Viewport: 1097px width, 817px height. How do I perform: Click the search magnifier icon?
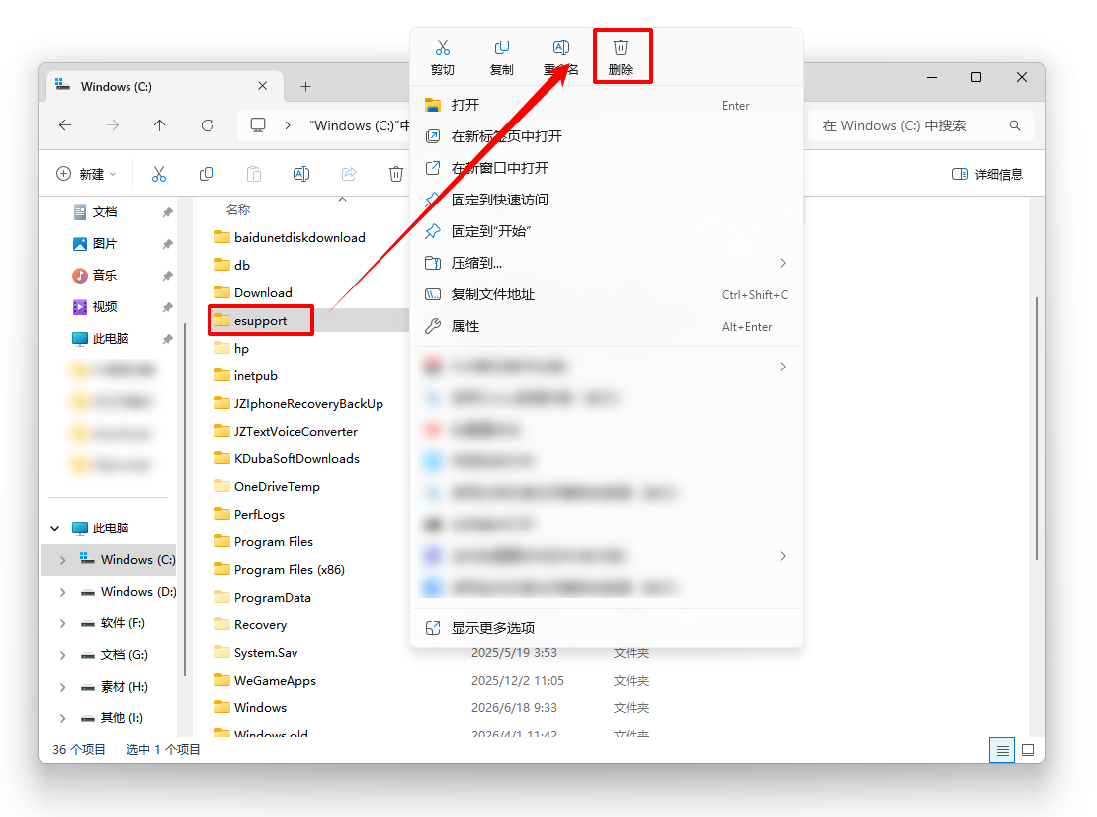coord(1014,125)
